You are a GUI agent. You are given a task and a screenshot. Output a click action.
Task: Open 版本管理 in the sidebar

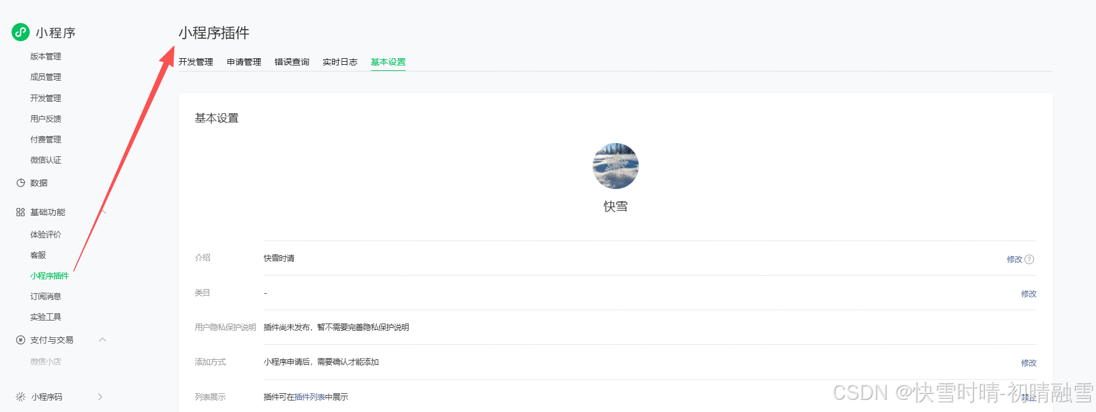tap(46, 56)
